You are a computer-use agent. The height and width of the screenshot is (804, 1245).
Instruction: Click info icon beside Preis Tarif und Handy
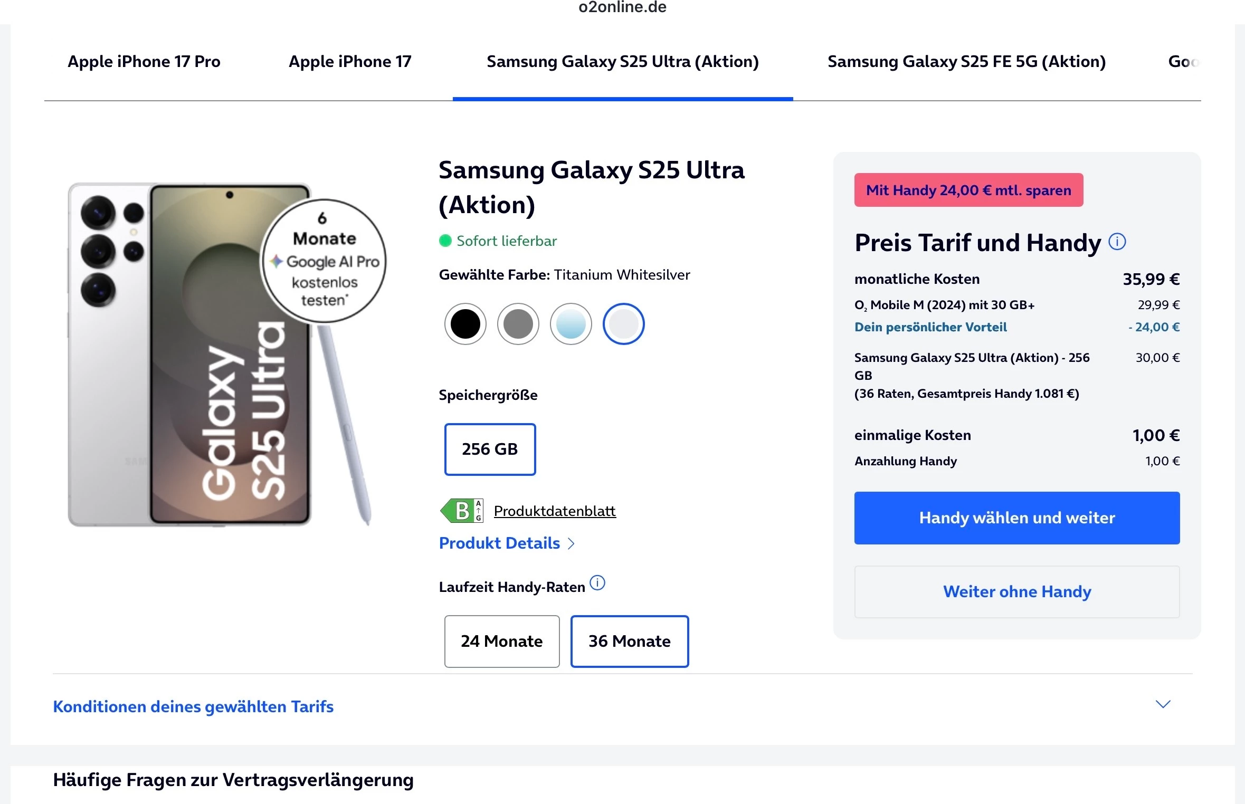tap(1117, 242)
